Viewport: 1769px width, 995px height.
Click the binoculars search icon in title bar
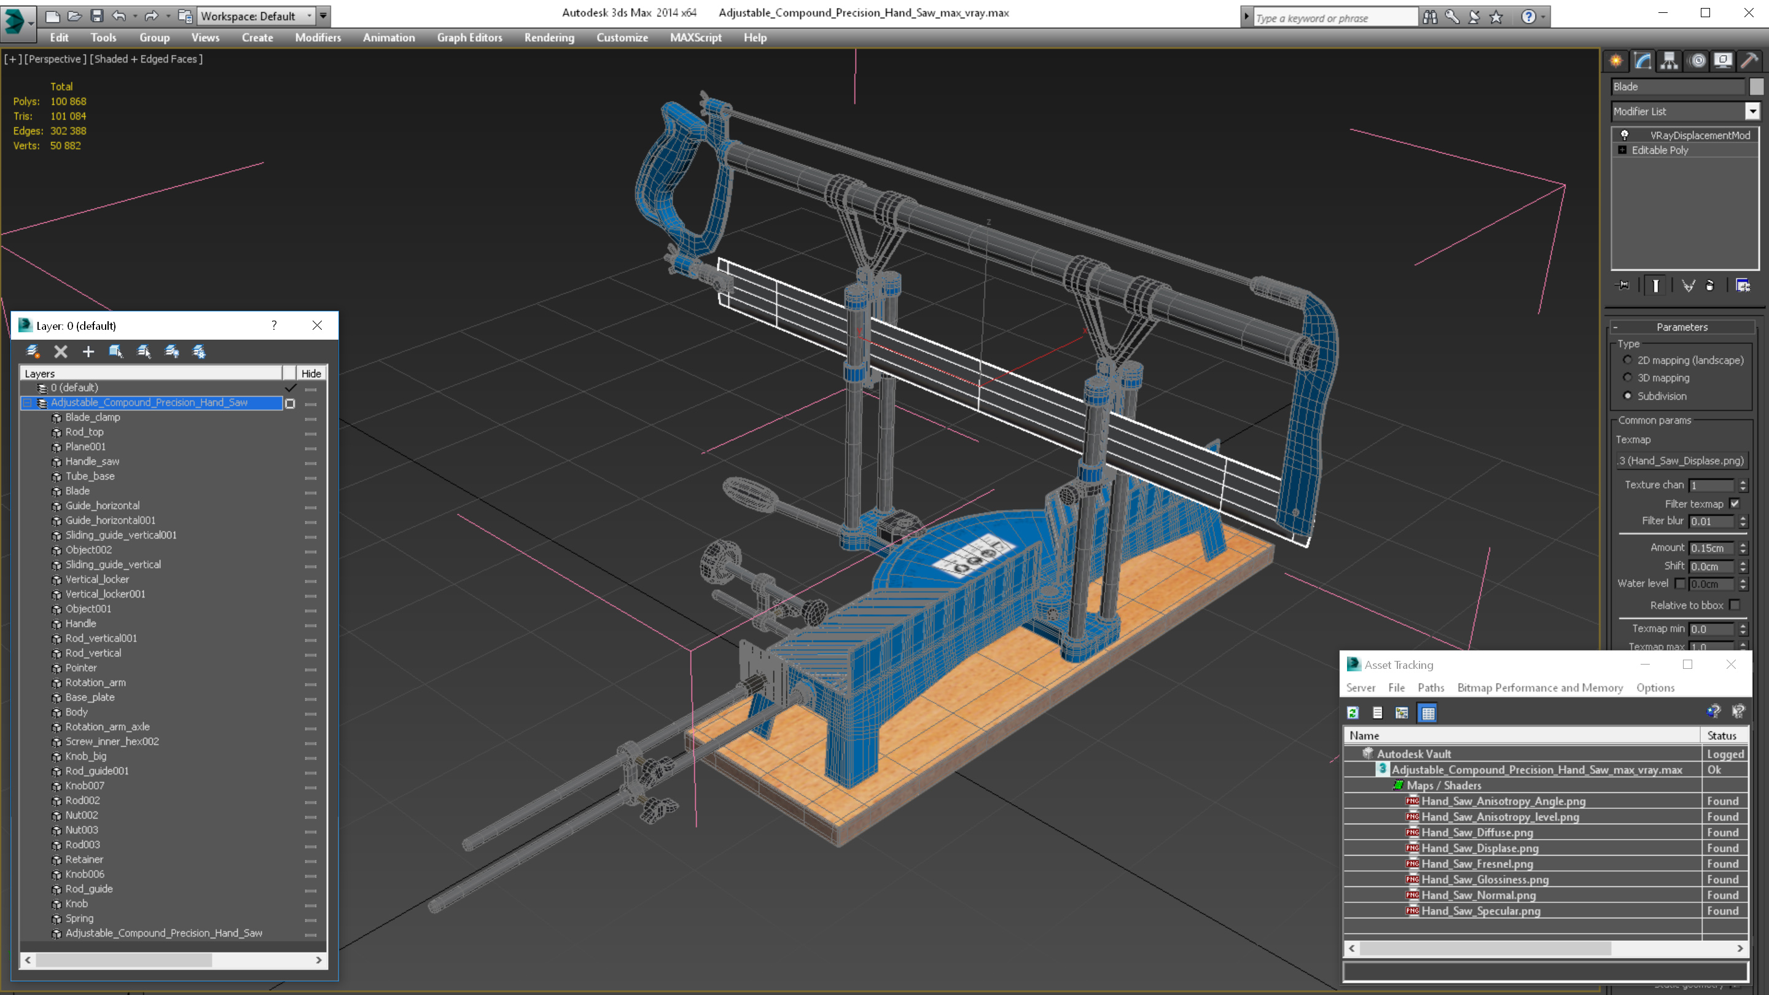[x=1430, y=17]
